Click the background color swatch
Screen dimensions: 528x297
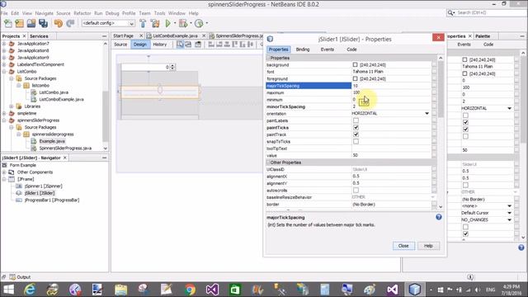tap(355, 64)
